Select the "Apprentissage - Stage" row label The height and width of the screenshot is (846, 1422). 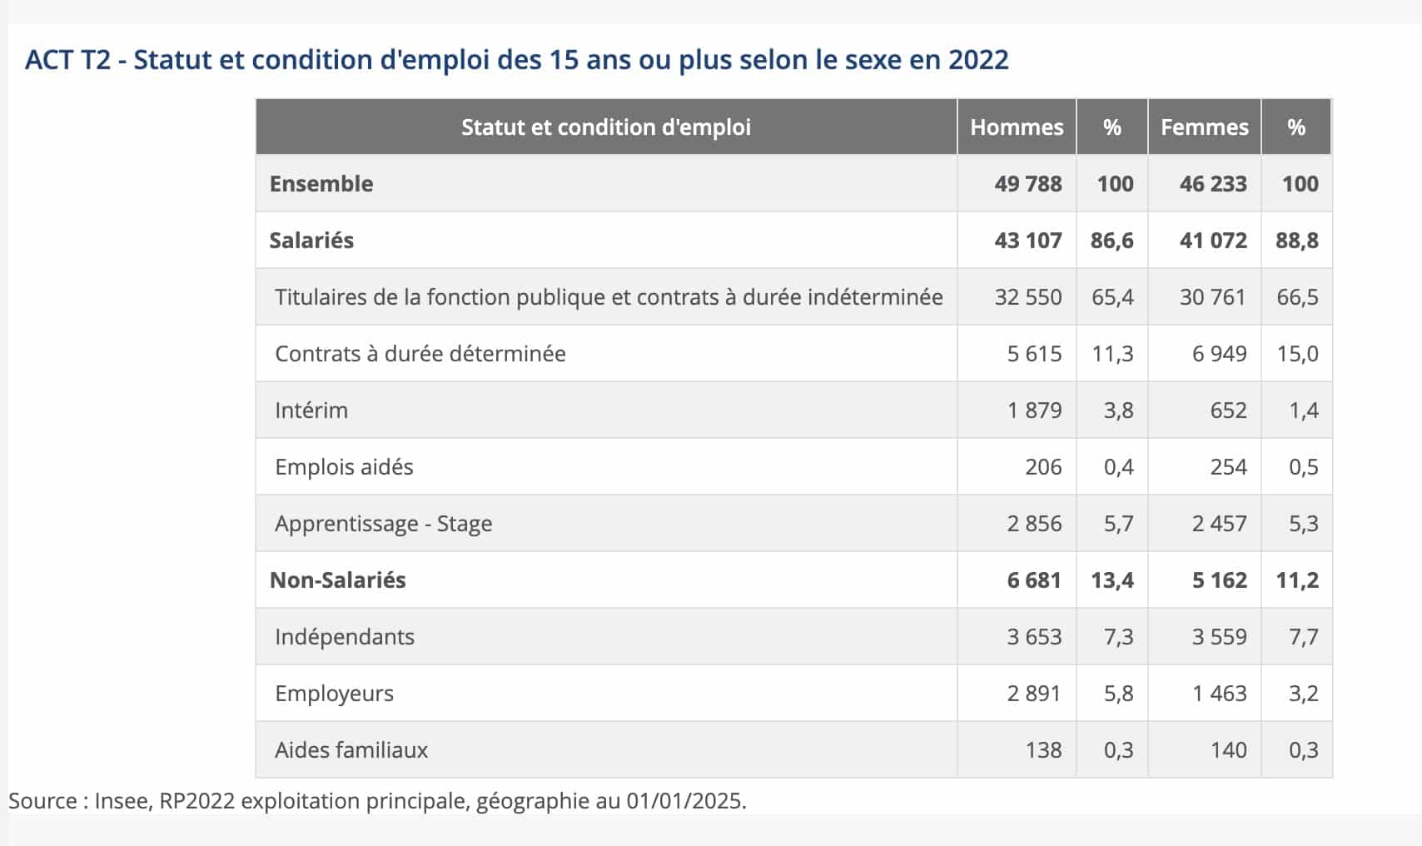coord(383,524)
